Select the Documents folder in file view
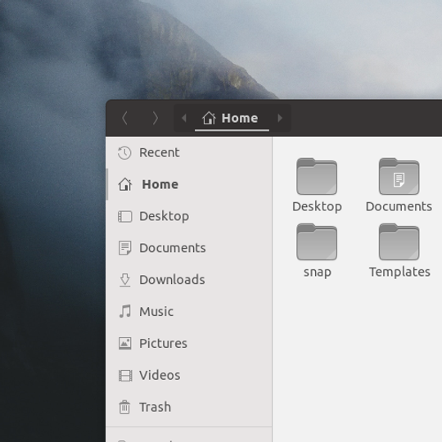Viewport: 442px width, 442px height. 399,185
